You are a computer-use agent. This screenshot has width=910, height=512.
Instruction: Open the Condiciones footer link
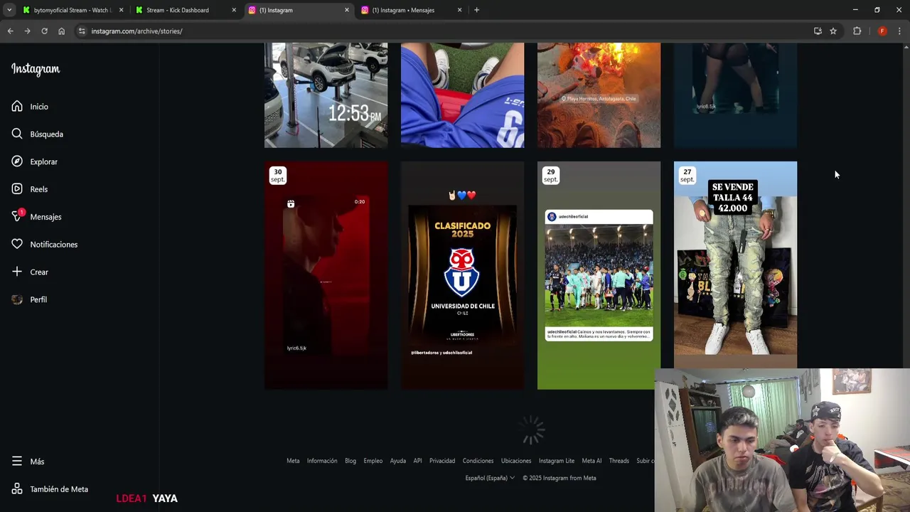coord(478,461)
